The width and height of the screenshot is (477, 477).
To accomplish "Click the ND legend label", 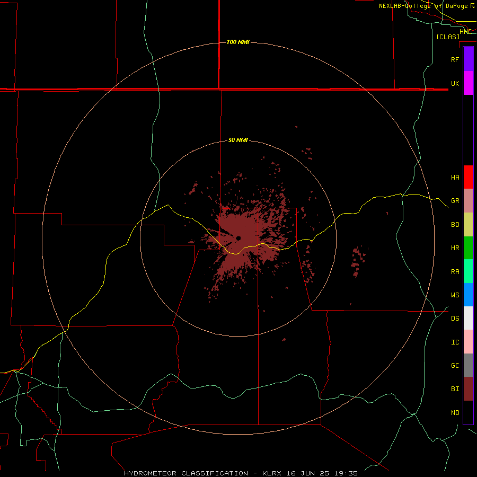I will [455, 412].
